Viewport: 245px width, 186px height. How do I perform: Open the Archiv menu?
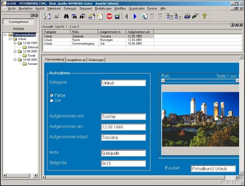[12, 8]
